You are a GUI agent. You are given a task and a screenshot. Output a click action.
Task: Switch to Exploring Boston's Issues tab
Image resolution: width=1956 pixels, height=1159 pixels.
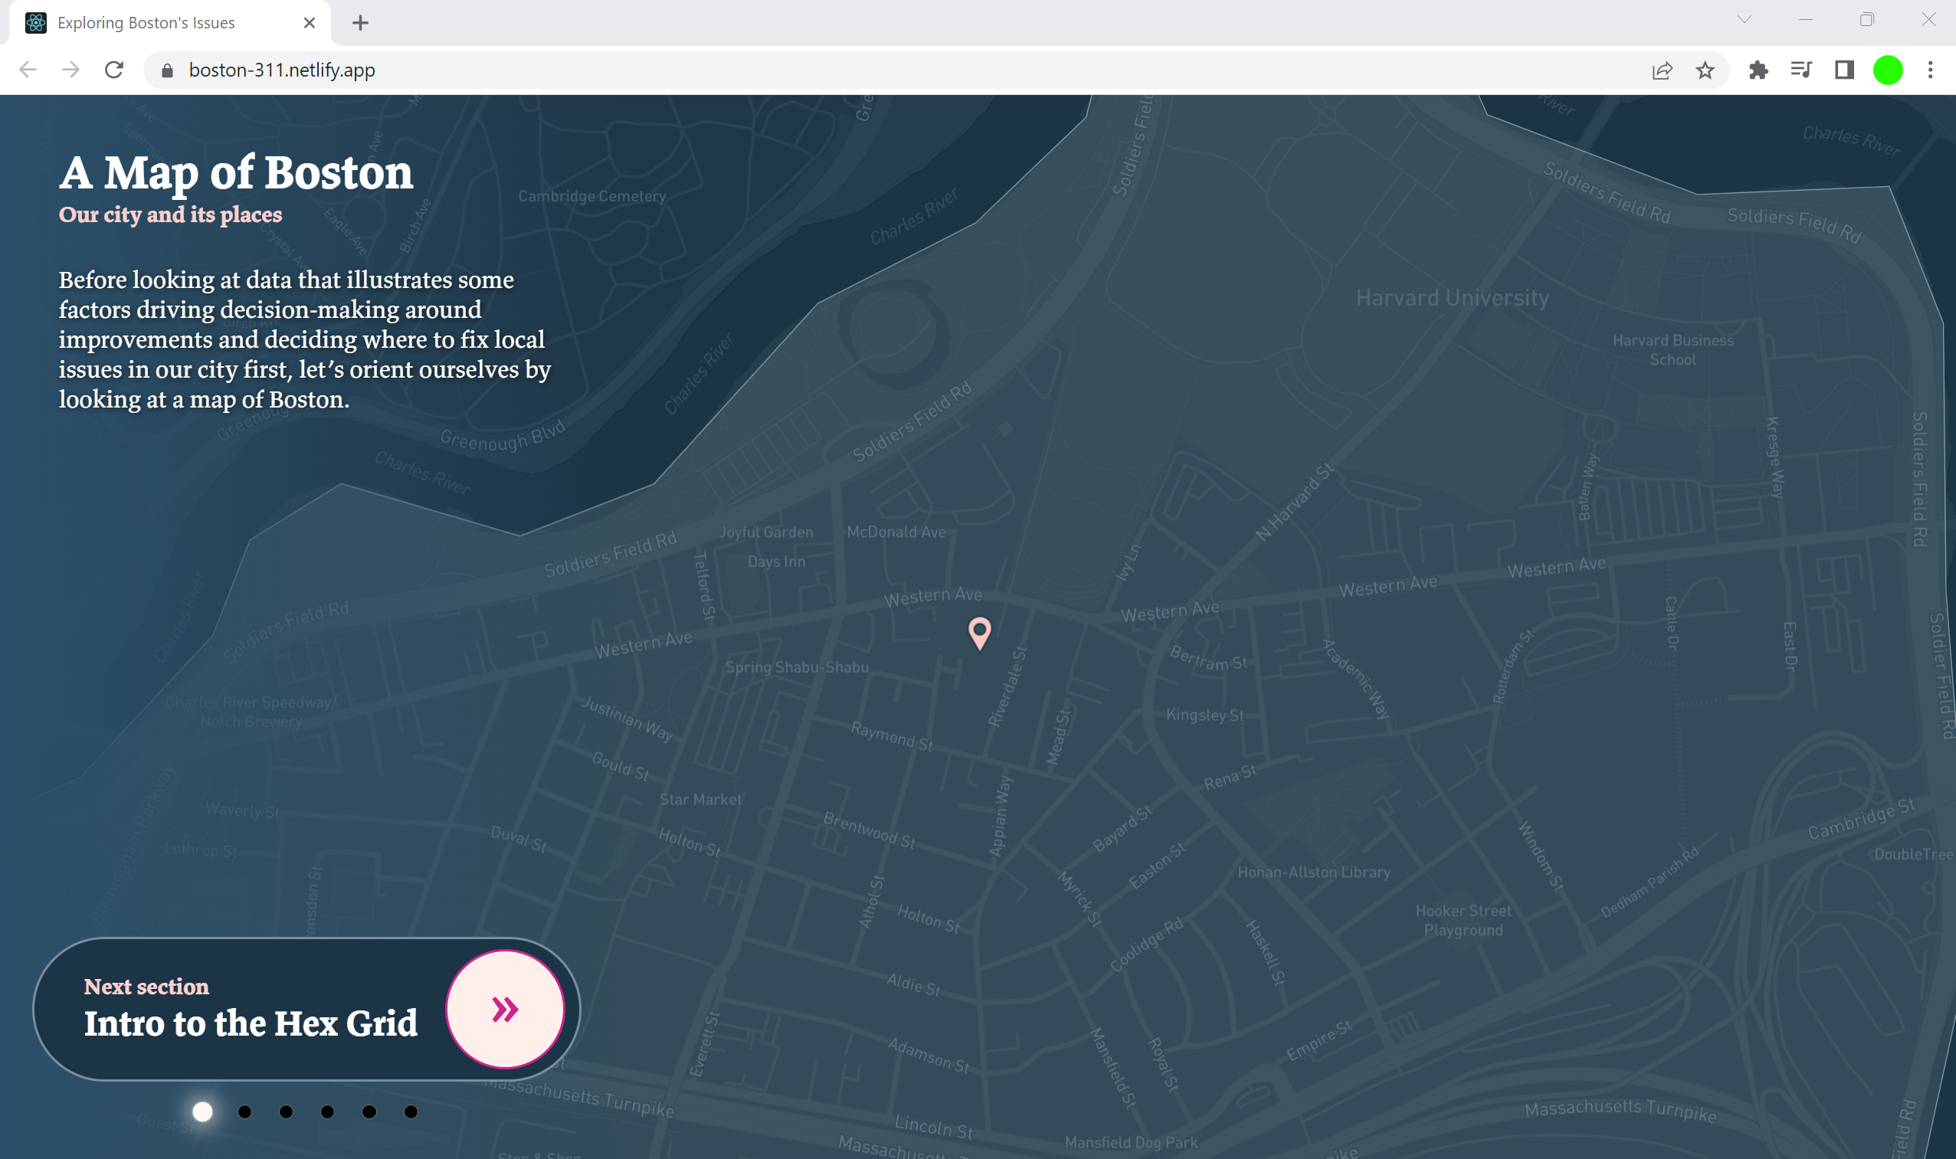(146, 23)
